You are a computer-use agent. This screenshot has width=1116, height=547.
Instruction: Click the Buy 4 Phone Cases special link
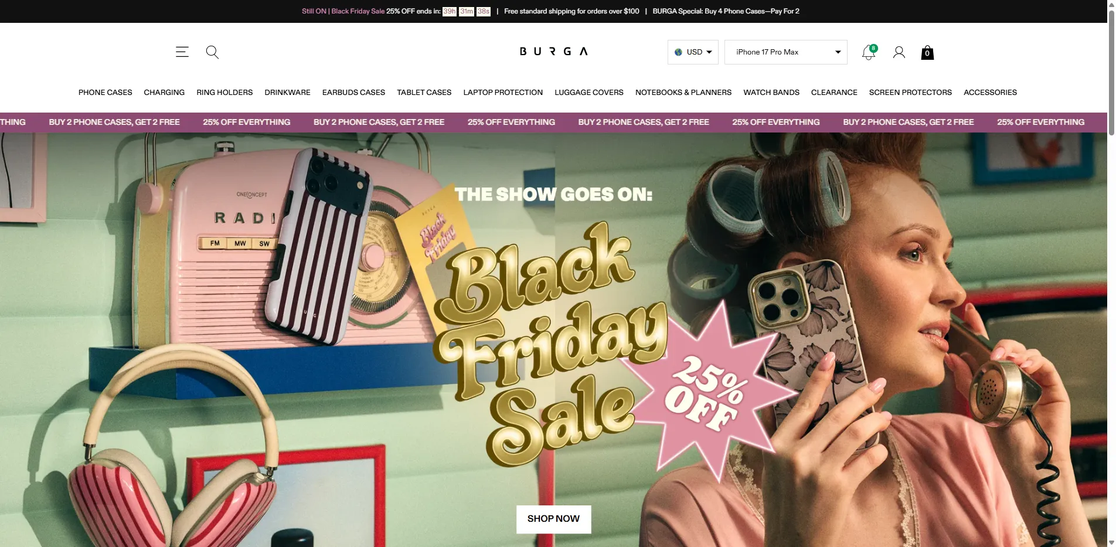click(x=726, y=11)
